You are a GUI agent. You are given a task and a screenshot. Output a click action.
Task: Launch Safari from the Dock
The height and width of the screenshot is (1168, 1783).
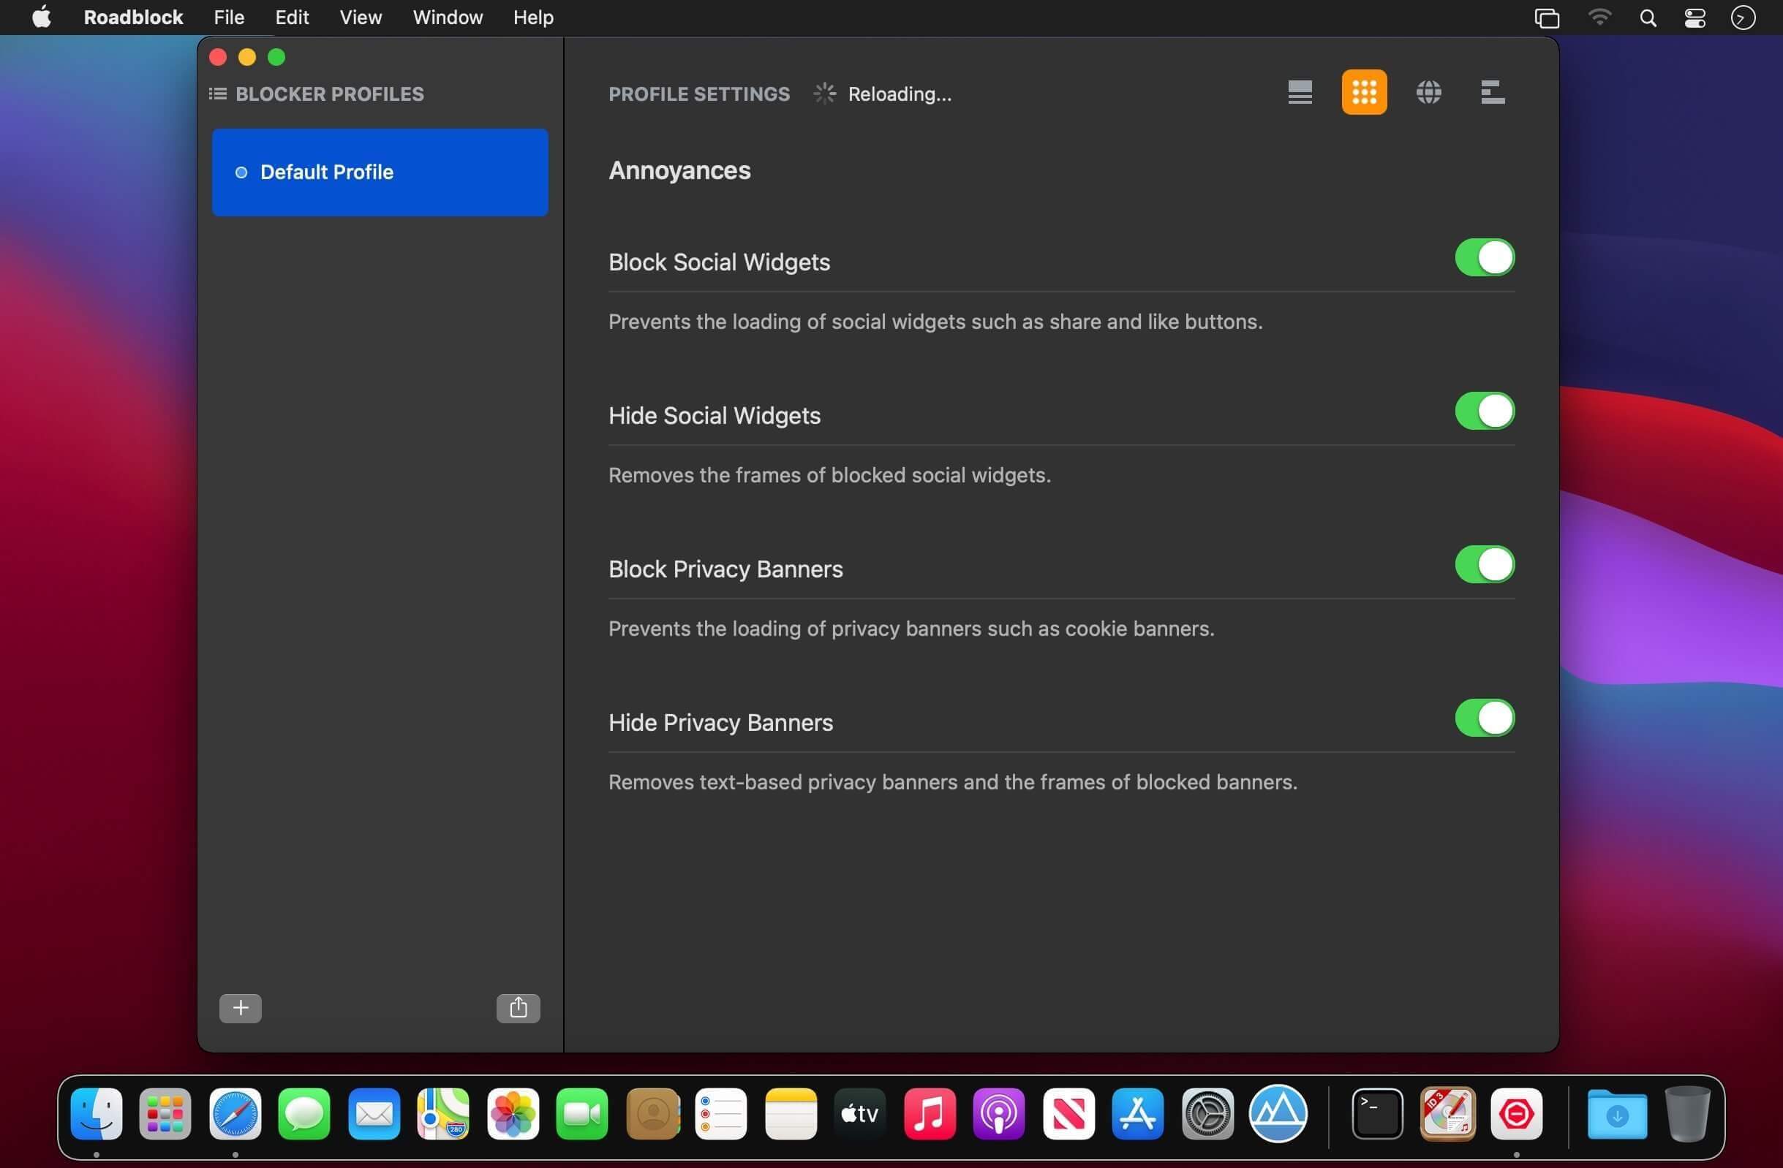click(235, 1113)
